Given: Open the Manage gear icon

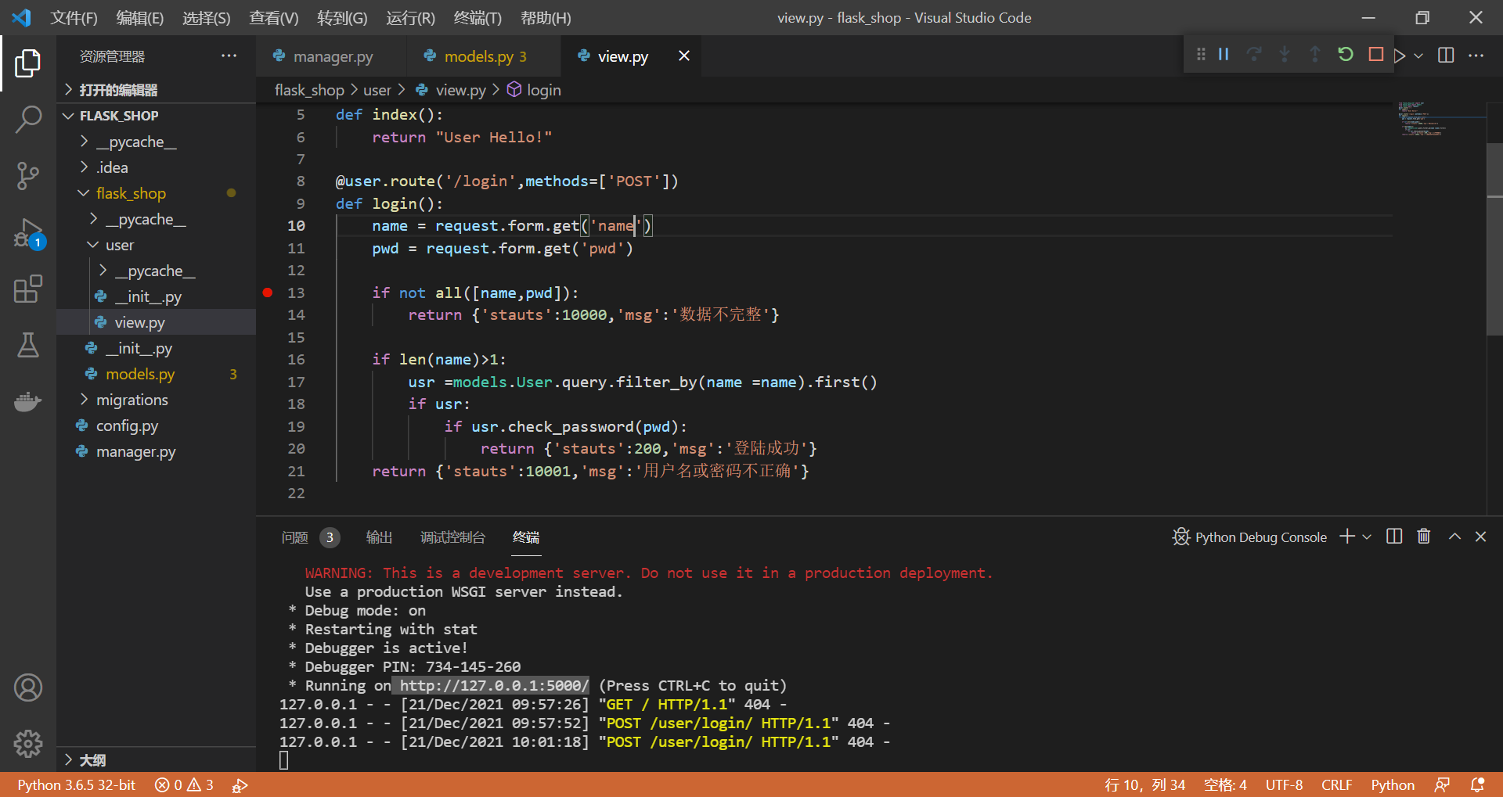Looking at the screenshot, I should click(x=28, y=744).
